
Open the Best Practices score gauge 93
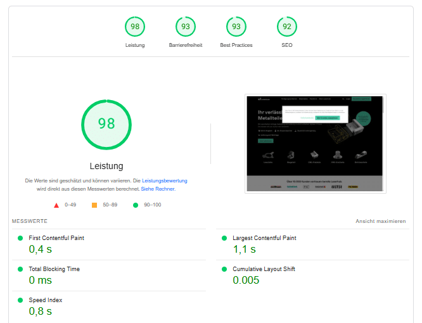pyautogui.click(x=236, y=27)
